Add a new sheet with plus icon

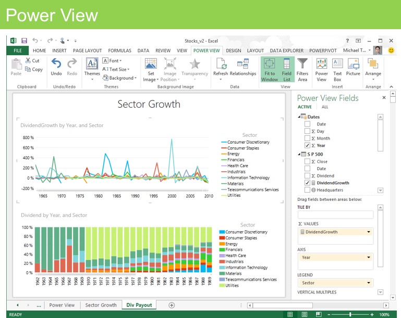coord(172,305)
